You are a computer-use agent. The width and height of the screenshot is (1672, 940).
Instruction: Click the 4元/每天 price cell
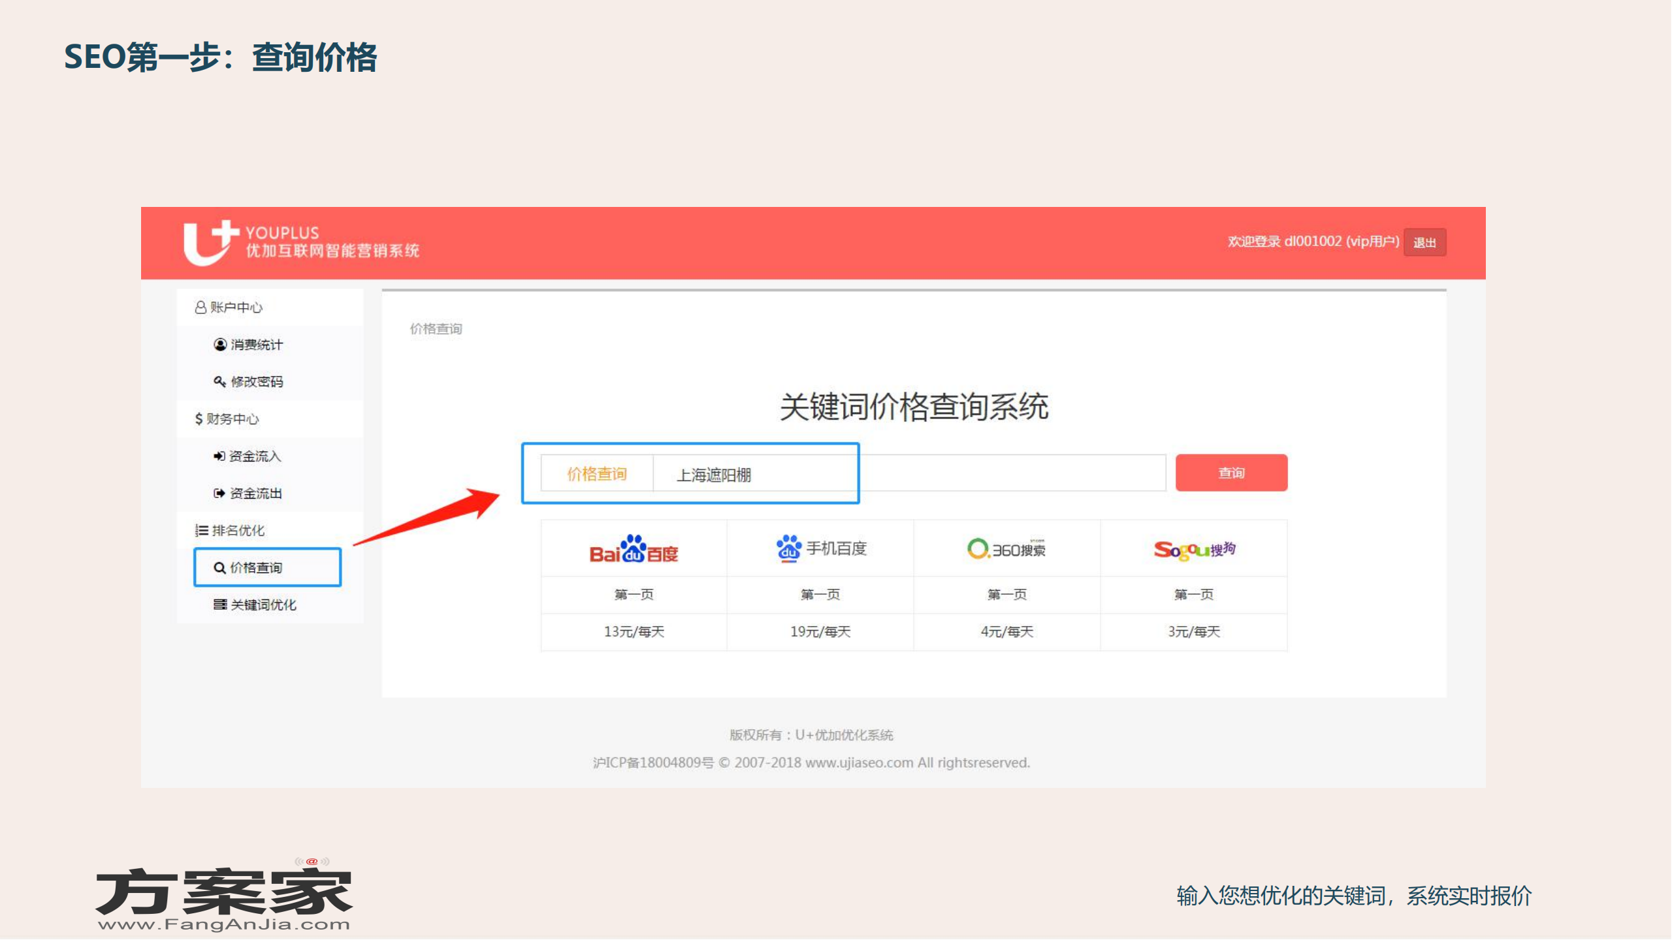pyautogui.click(x=1007, y=632)
